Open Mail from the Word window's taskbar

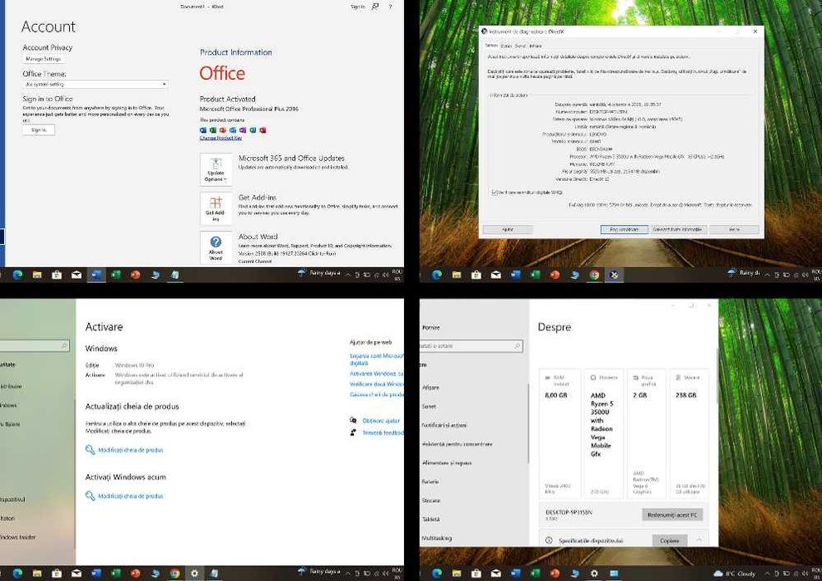[x=76, y=274]
